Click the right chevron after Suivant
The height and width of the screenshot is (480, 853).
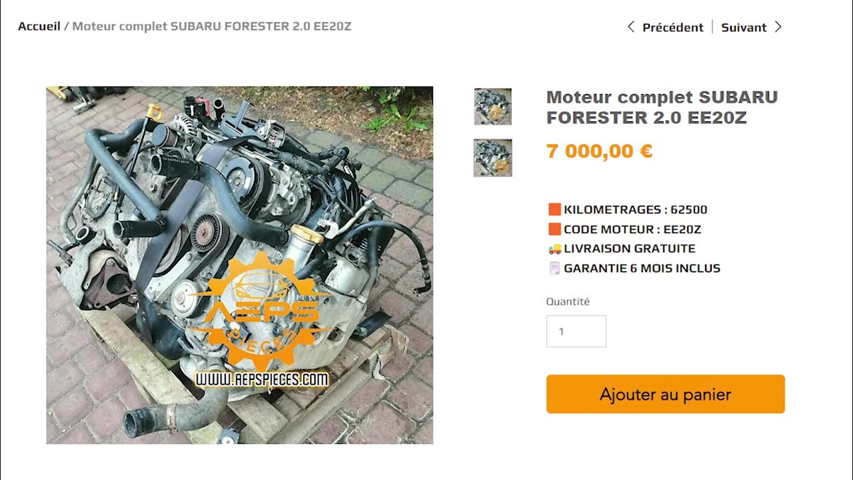click(778, 27)
